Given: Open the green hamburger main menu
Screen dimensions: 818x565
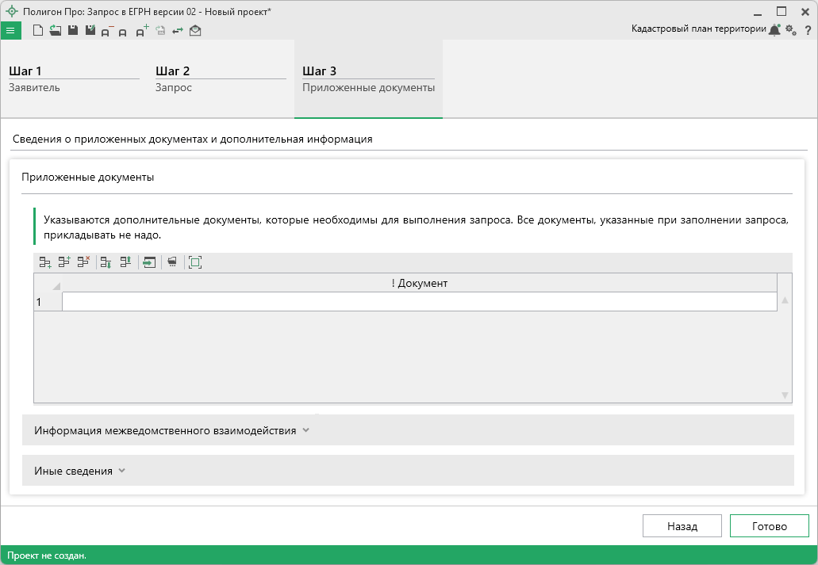Looking at the screenshot, I should [x=10, y=31].
